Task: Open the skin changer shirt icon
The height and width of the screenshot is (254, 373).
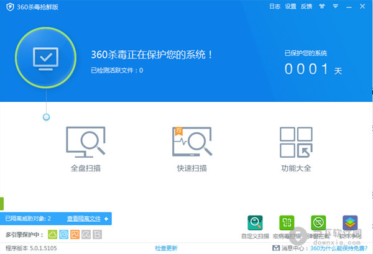Action: (322, 6)
